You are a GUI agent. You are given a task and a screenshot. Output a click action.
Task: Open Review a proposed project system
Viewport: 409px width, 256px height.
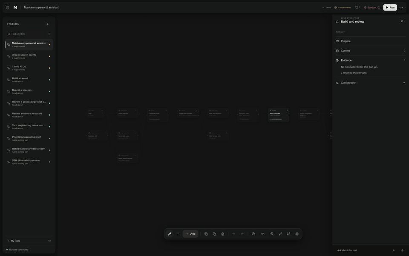pyautogui.click(x=29, y=103)
